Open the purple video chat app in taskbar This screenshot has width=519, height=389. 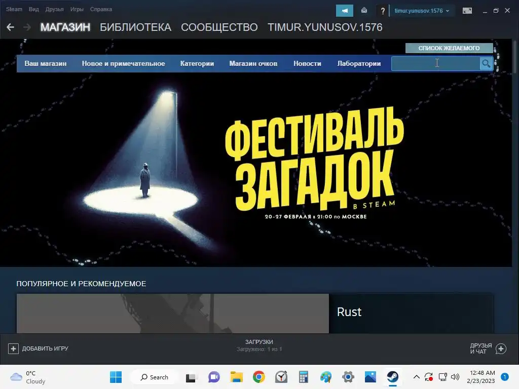click(x=214, y=377)
